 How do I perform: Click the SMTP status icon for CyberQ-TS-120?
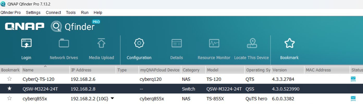[353, 79]
